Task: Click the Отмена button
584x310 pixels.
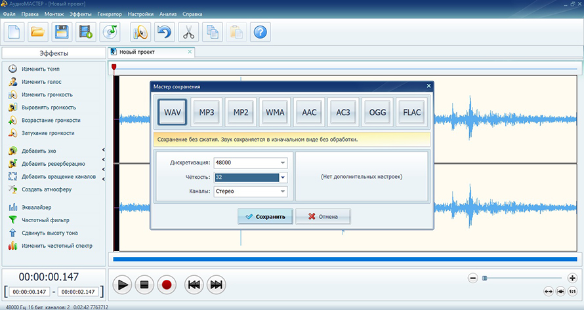Action: 322,216
